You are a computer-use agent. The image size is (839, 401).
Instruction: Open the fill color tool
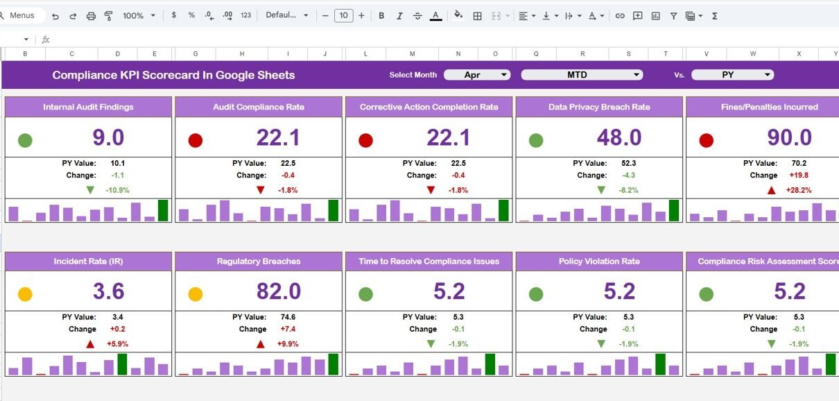pyautogui.click(x=458, y=16)
